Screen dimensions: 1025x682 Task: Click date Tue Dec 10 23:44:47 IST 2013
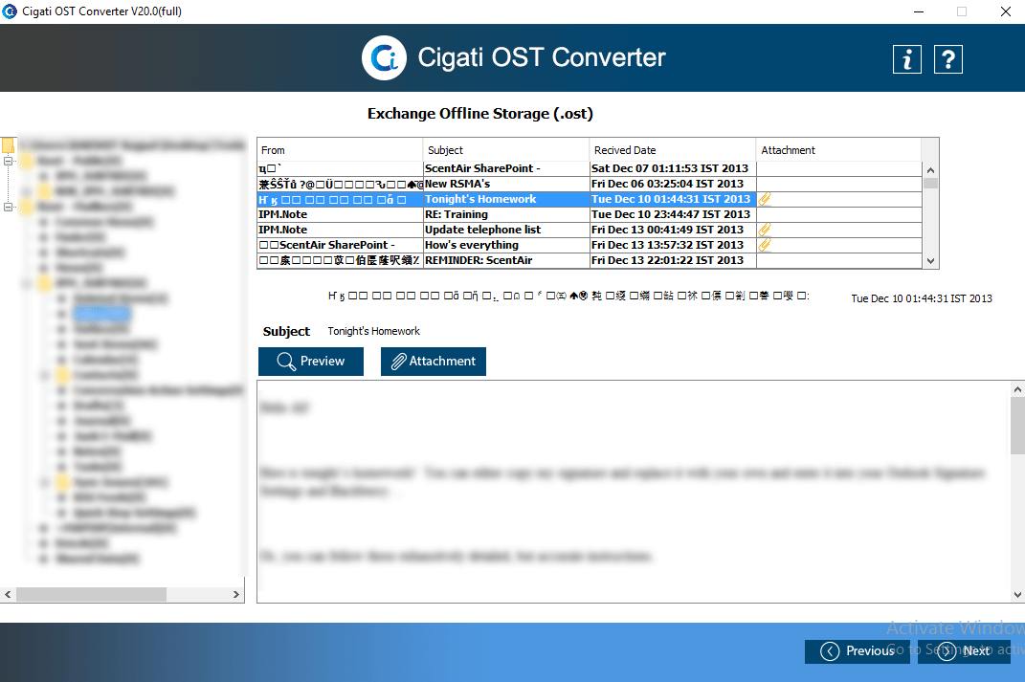tap(670, 214)
